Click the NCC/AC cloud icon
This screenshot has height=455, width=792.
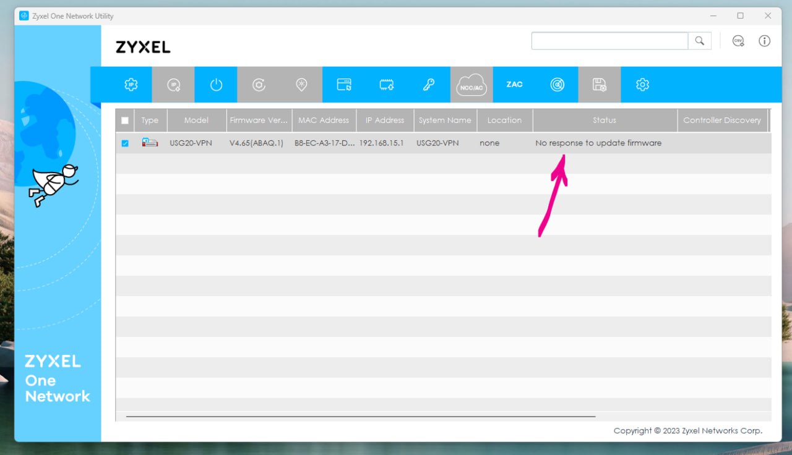(471, 85)
